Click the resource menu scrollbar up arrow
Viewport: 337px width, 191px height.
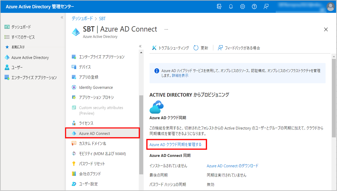pos(141,53)
